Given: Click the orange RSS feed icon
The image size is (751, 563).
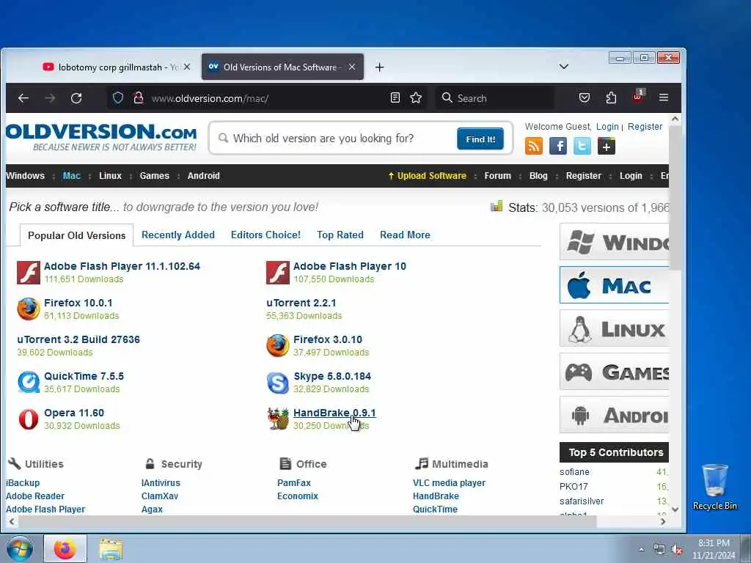Looking at the screenshot, I should 534,146.
